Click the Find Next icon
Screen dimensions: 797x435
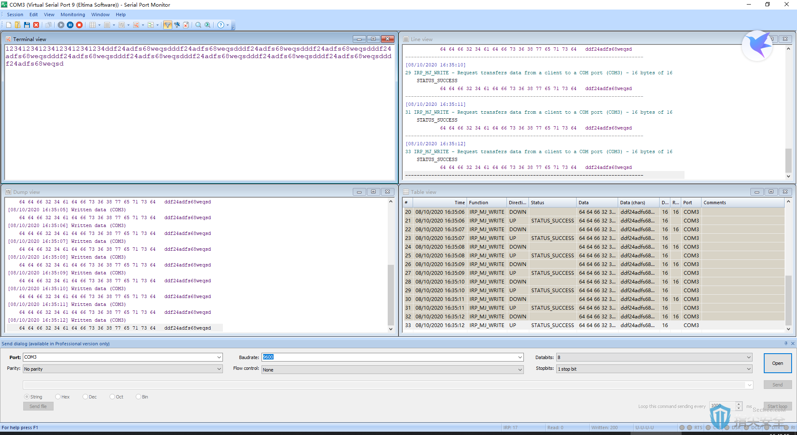208,25
